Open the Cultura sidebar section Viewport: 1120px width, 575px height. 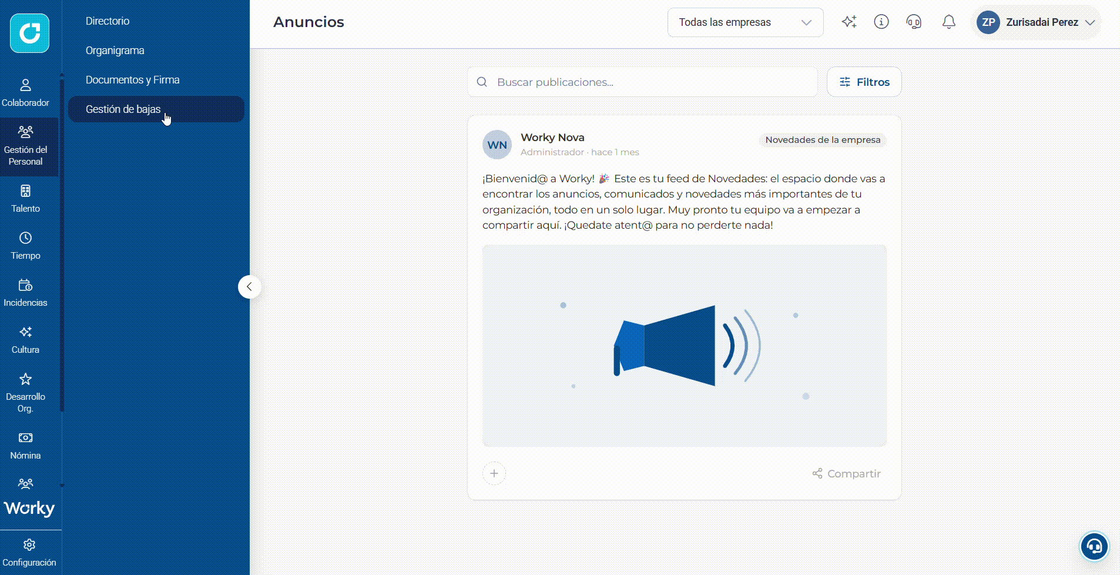pyautogui.click(x=25, y=340)
